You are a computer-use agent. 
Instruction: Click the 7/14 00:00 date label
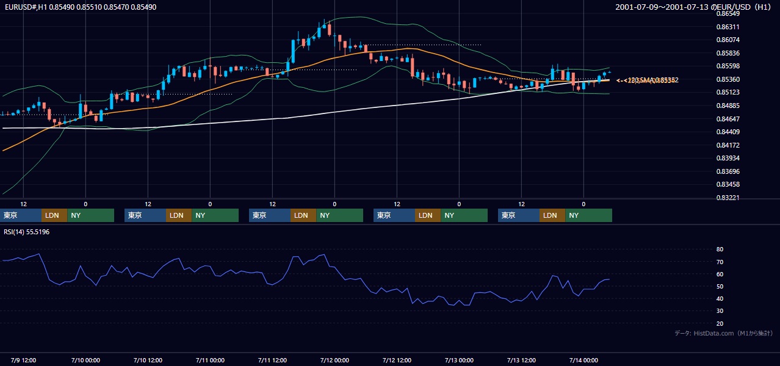point(584,360)
